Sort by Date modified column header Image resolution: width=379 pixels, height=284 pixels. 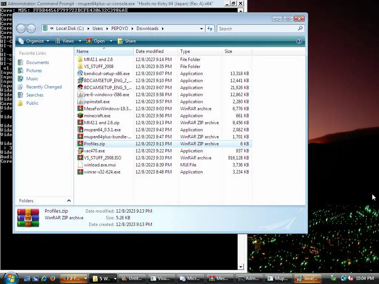coord(156,51)
